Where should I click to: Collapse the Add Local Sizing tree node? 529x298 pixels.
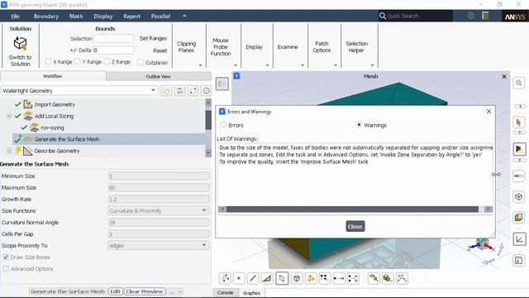pyautogui.click(x=9, y=116)
